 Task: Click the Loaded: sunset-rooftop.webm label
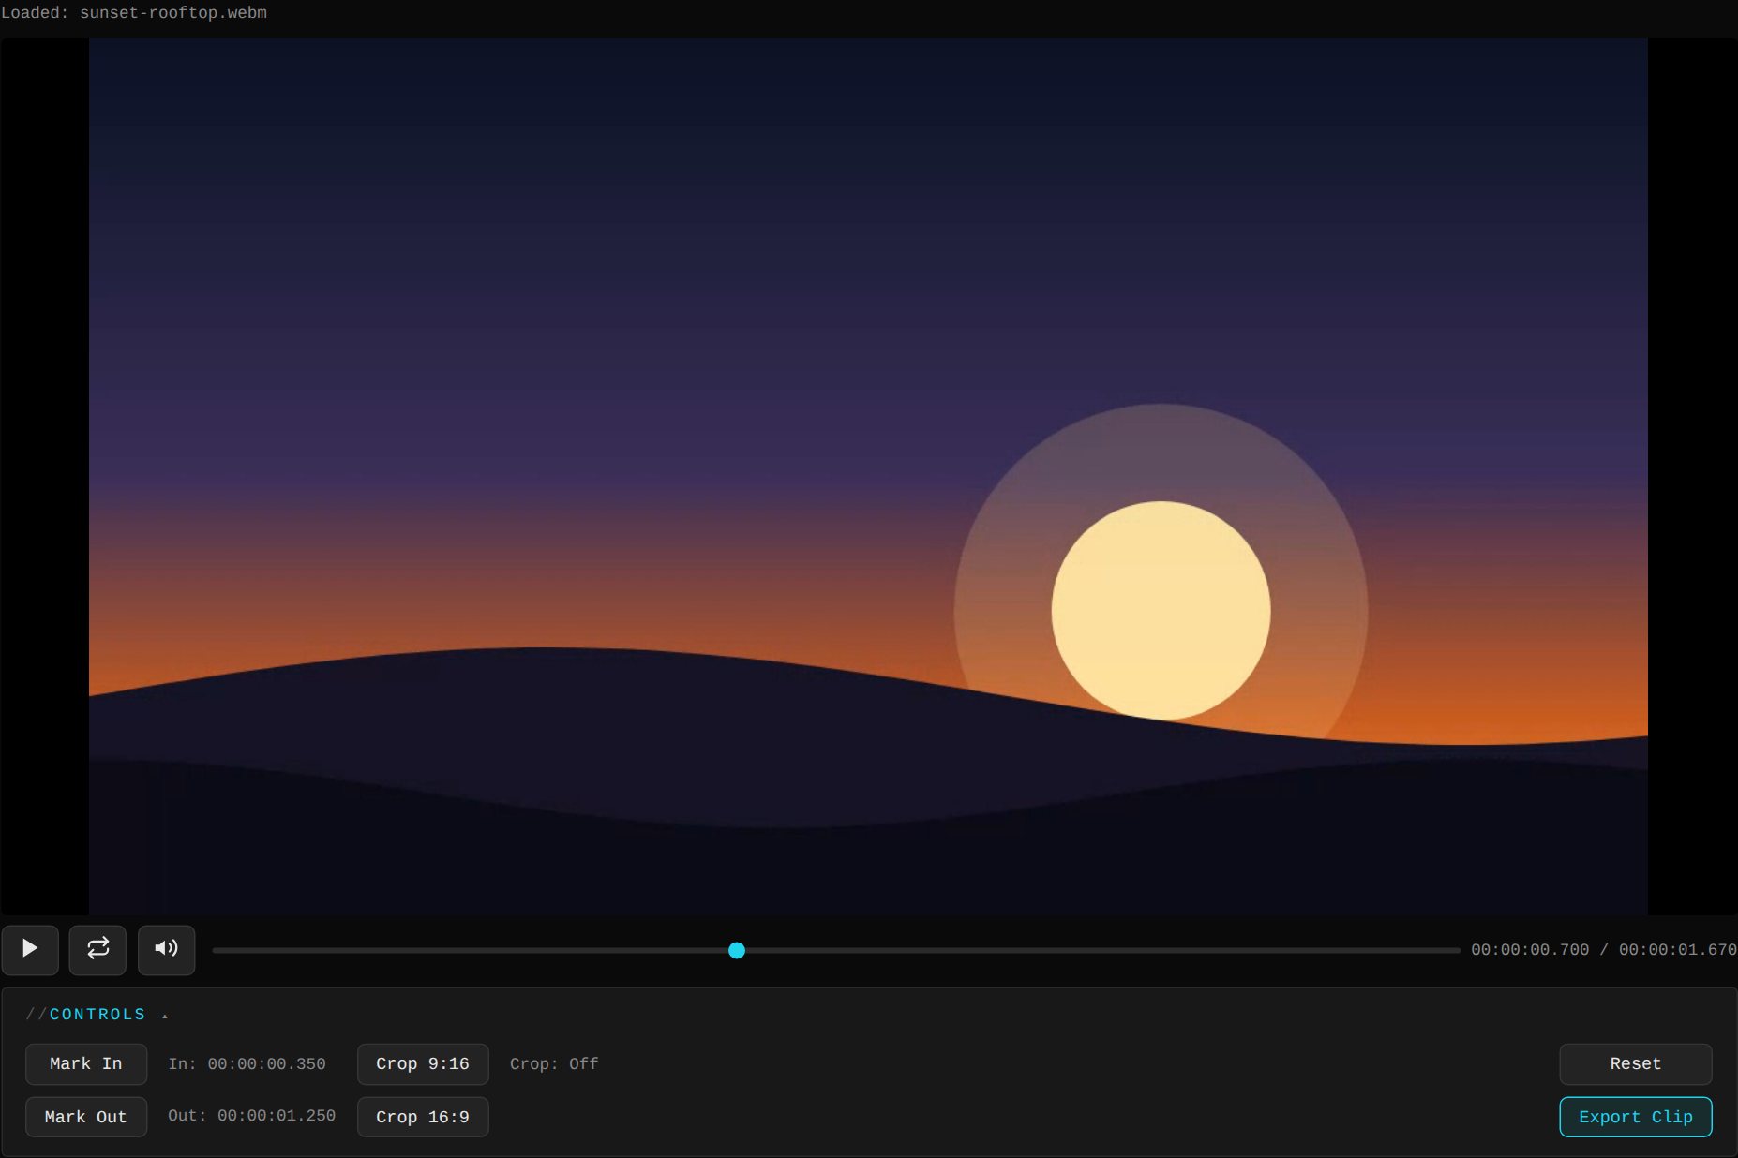(x=134, y=13)
